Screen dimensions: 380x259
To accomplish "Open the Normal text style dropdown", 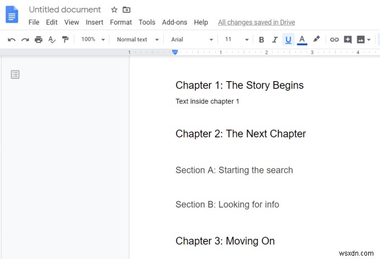I will click(x=137, y=40).
